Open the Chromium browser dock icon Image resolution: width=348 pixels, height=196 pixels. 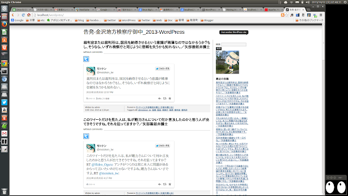click(4, 79)
